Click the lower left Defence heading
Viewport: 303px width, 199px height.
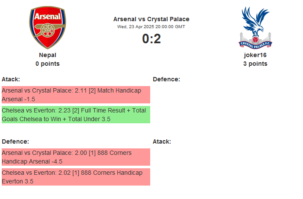coord(15,141)
